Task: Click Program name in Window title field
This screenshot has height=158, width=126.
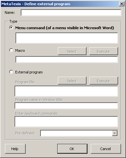Action: (x=66, y=106)
